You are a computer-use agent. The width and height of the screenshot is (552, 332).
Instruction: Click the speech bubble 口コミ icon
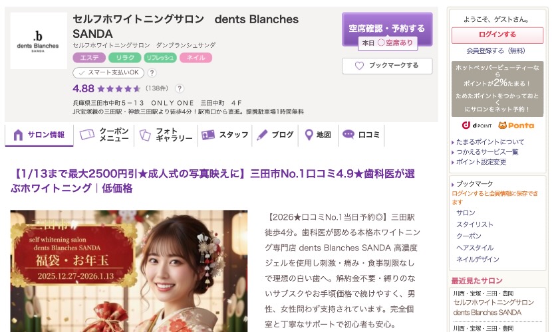click(x=348, y=135)
